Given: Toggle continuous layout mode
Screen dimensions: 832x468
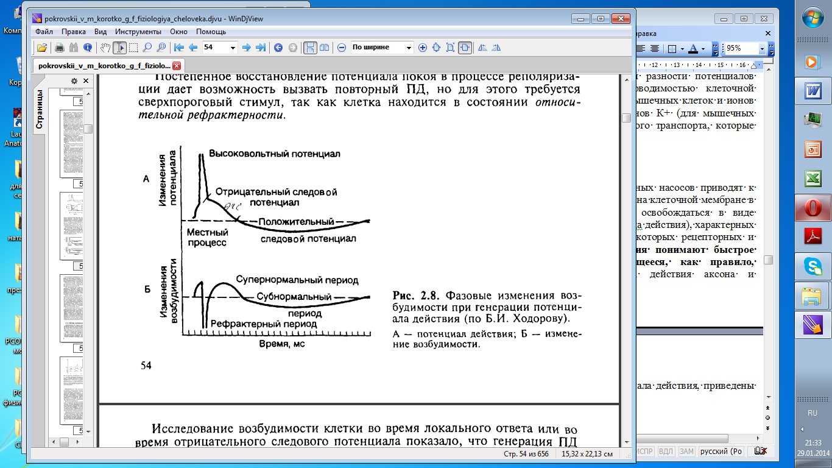Looking at the screenshot, I should [x=311, y=48].
